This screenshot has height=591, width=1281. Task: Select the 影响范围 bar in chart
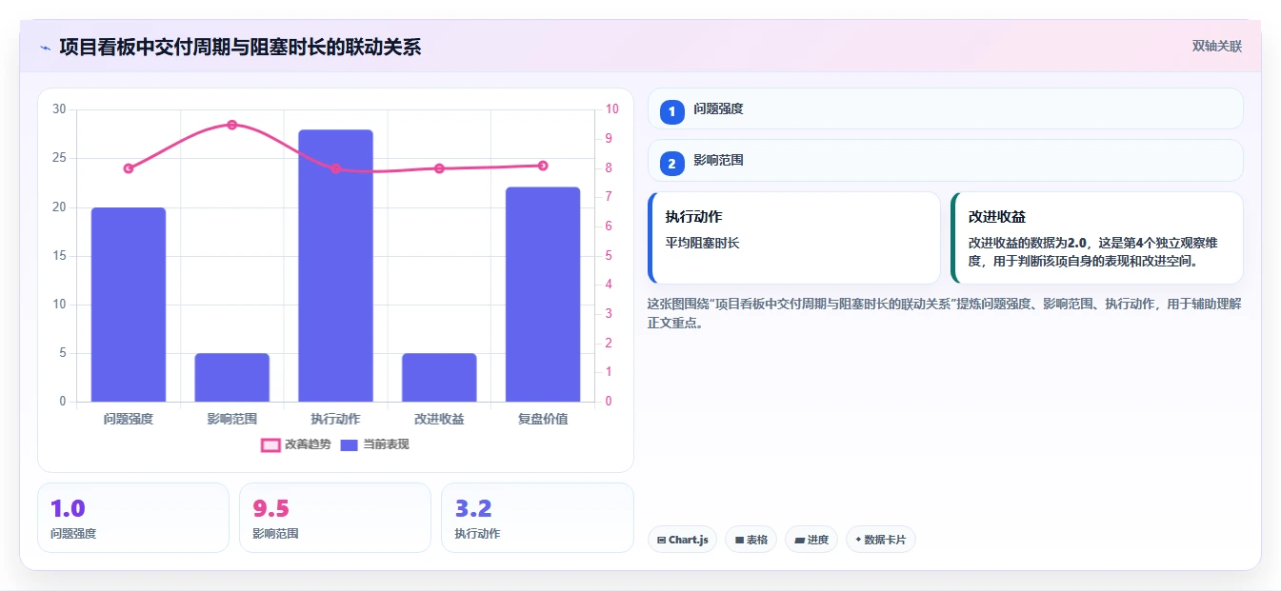tap(232, 377)
